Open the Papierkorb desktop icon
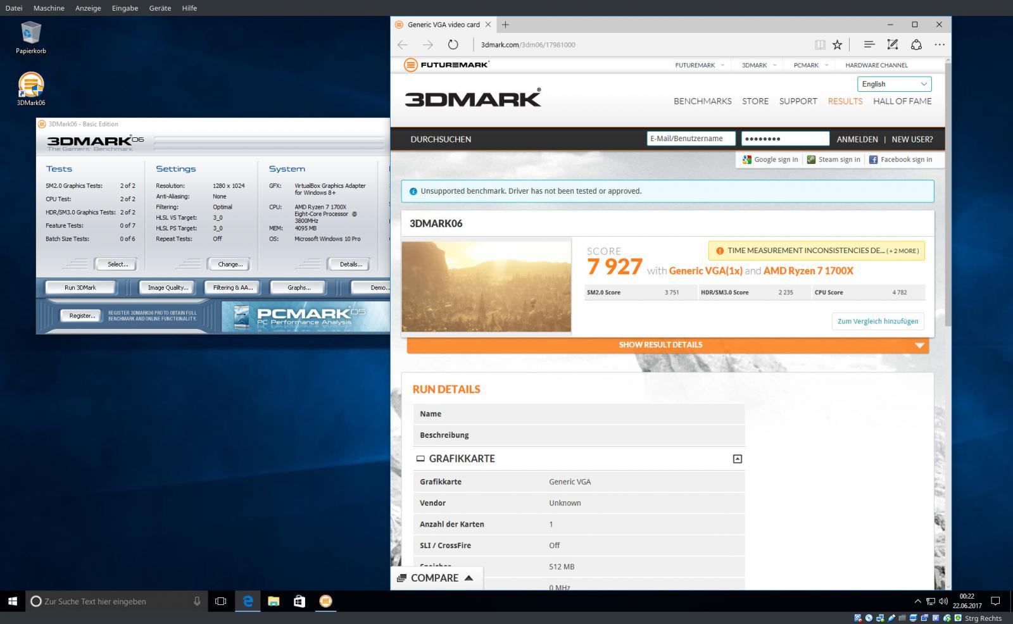Viewport: 1013px width, 624px height. point(31,37)
